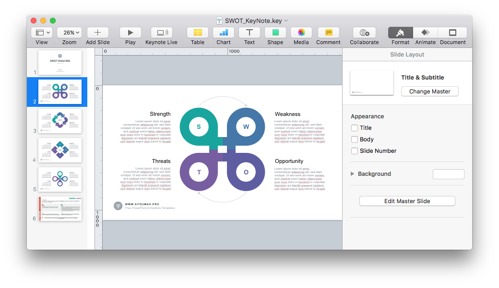The image size is (499, 288).
Task: Click the Change Master button
Action: pos(429,92)
